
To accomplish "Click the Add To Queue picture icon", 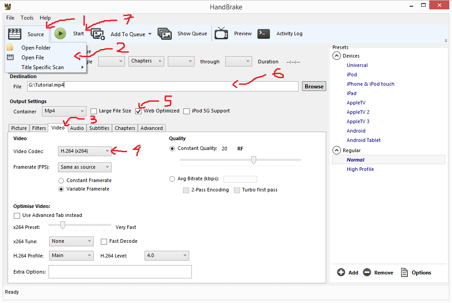I will pos(98,34).
